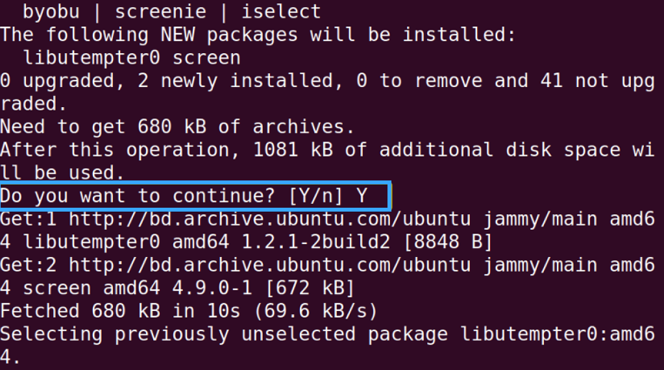Click the 'Need to get 680 kB of archives' line

click(x=177, y=127)
